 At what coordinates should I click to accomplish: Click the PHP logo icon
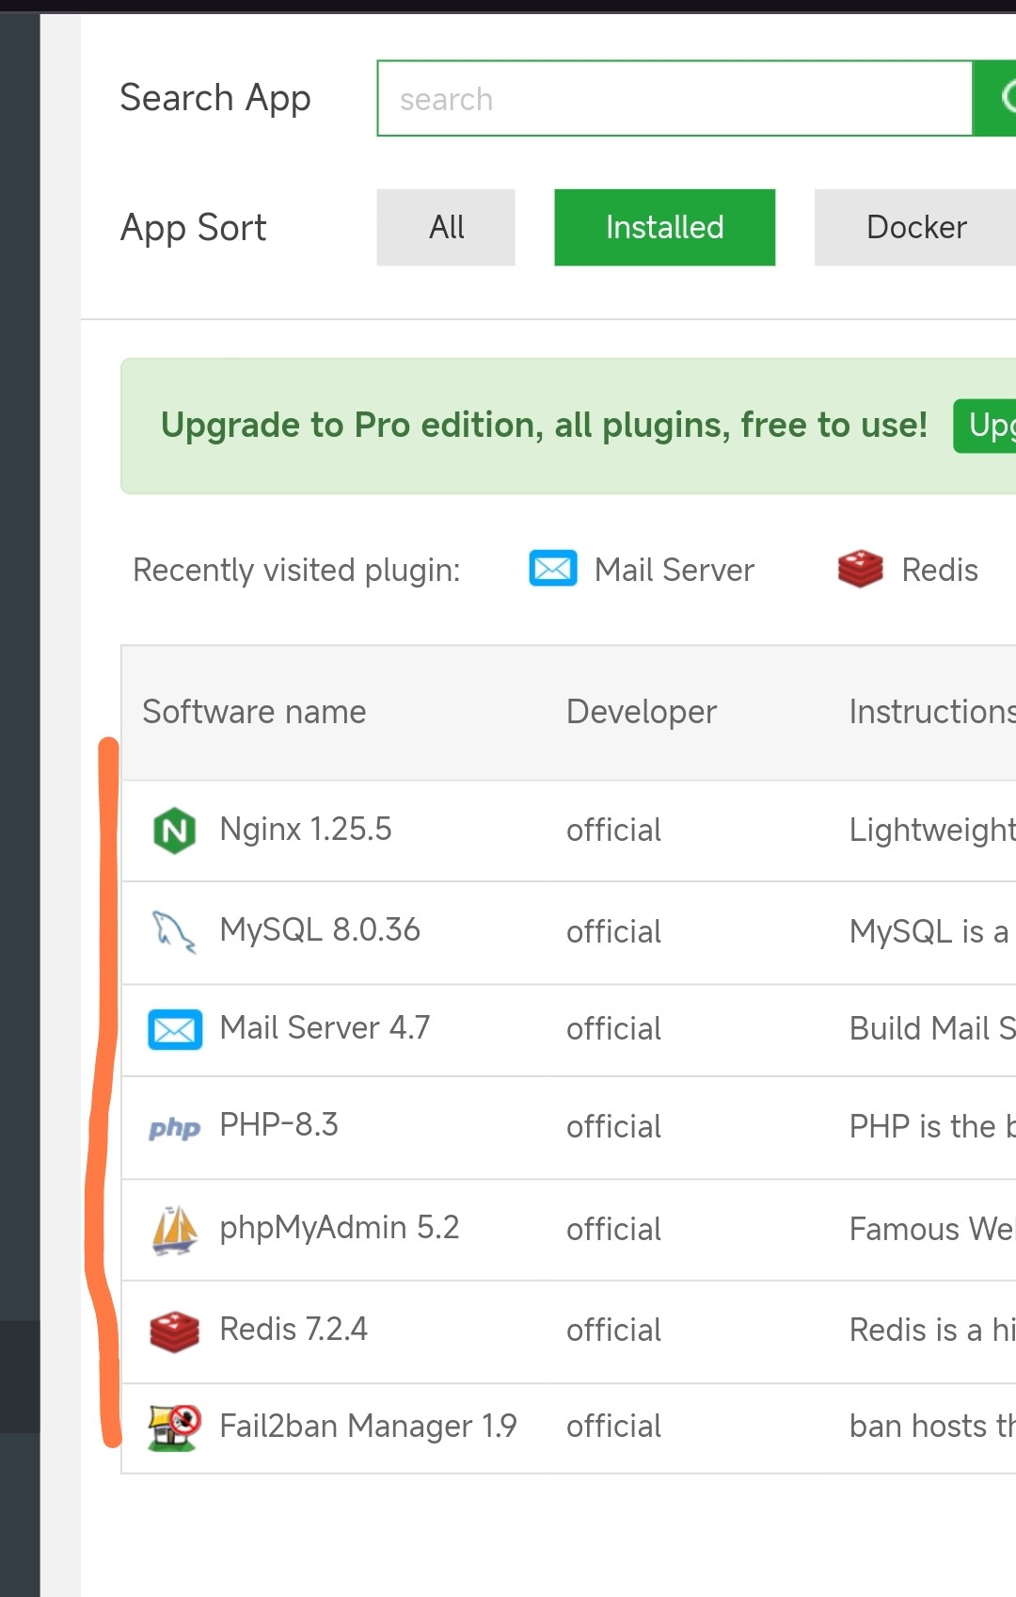pyautogui.click(x=175, y=1127)
